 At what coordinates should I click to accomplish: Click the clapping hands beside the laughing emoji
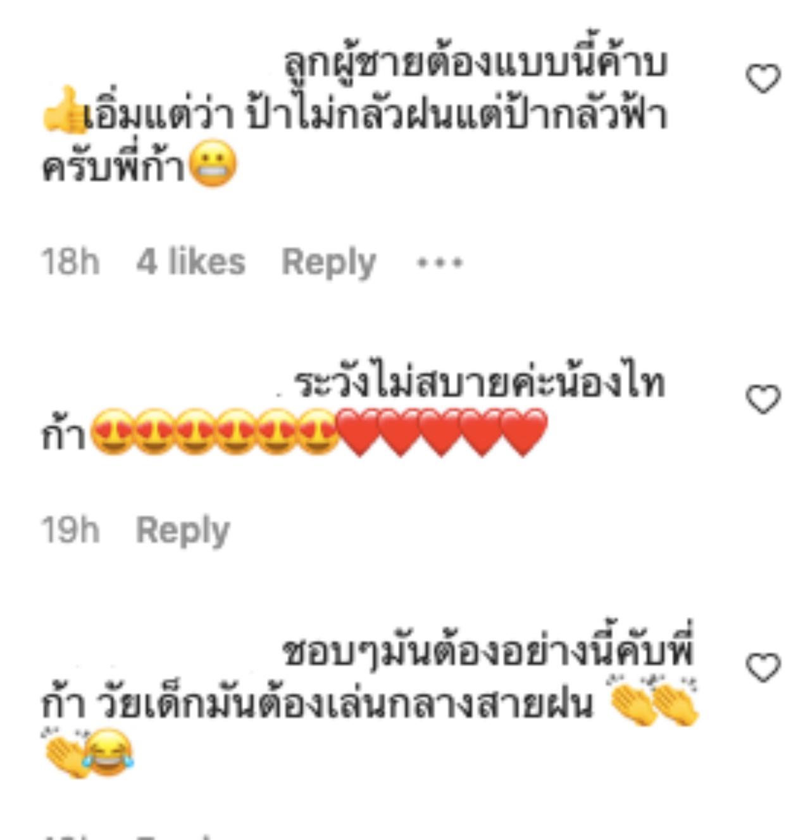pos(65,753)
